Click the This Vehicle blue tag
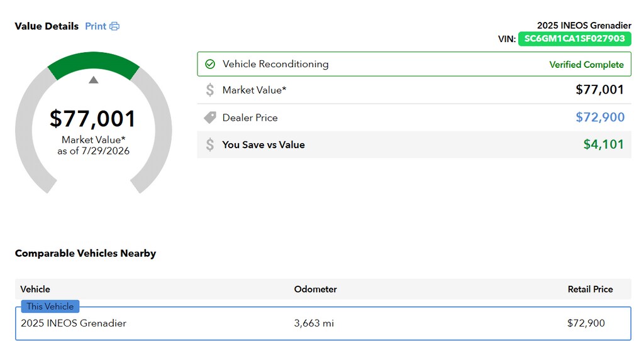 click(x=50, y=306)
